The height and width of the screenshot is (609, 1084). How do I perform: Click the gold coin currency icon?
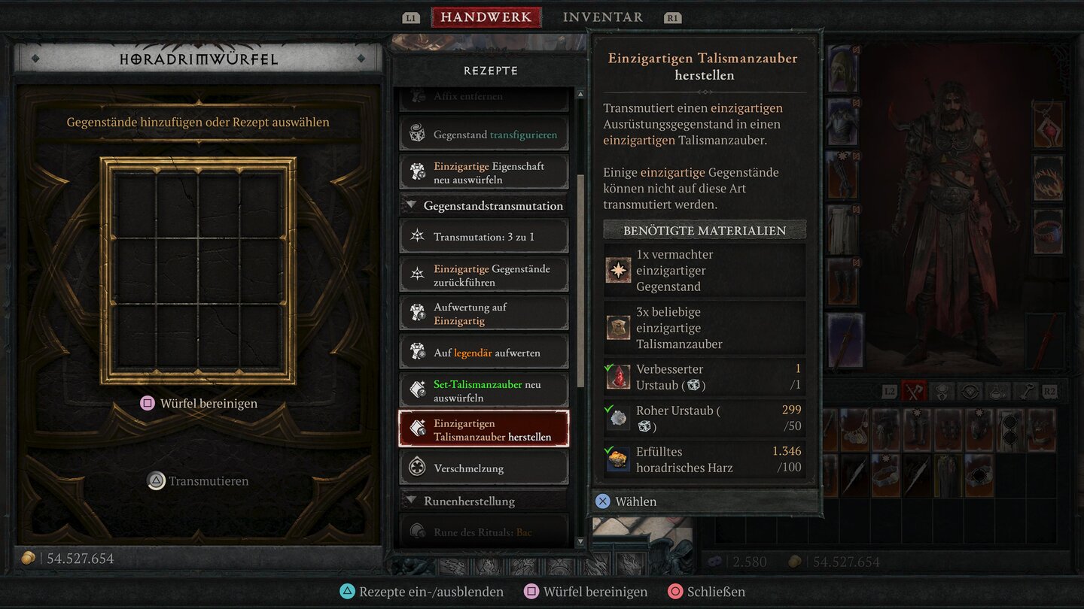(28, 558)
